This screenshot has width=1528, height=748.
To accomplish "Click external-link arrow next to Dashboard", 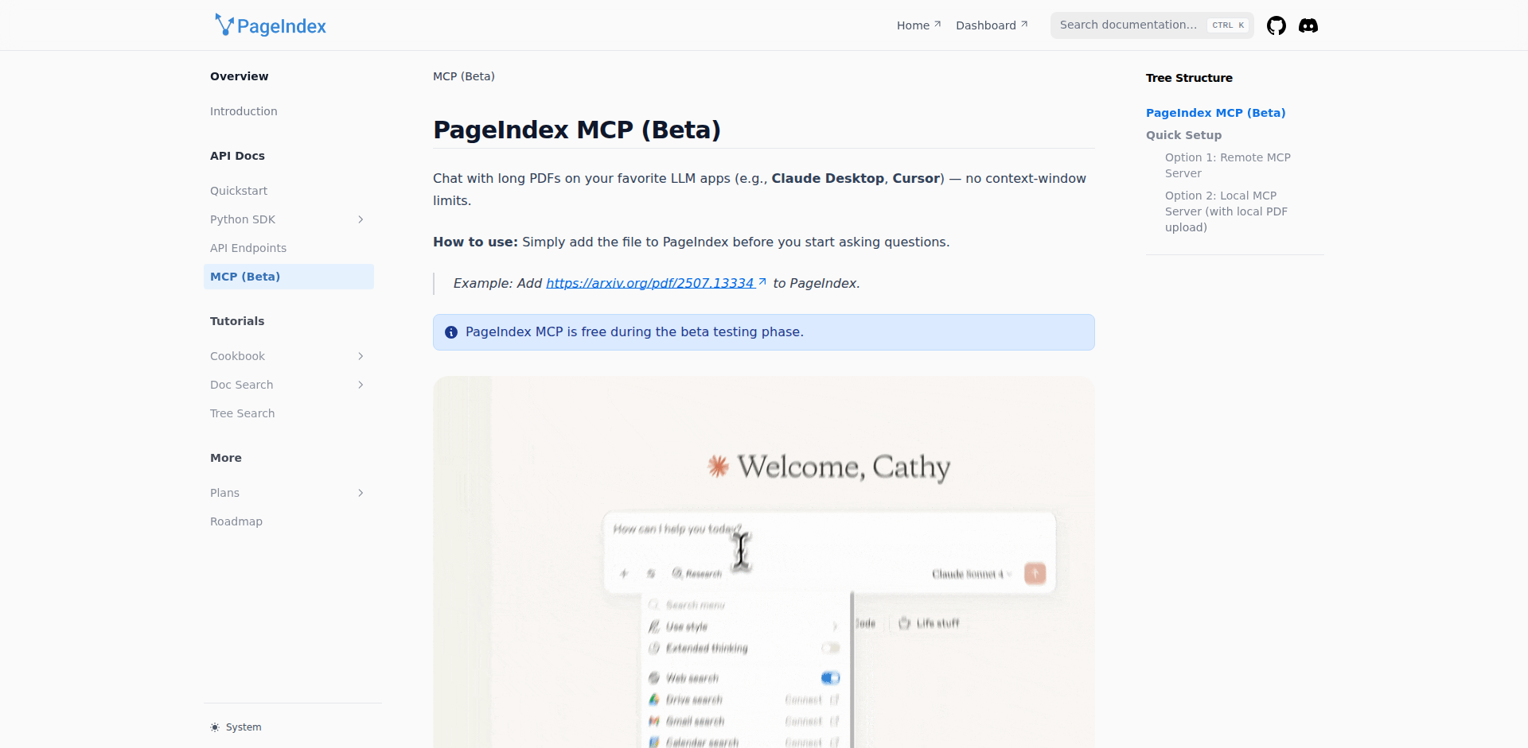I will (x=1024, y=25).
